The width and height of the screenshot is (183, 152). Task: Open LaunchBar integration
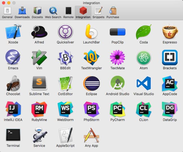[91, 31]
